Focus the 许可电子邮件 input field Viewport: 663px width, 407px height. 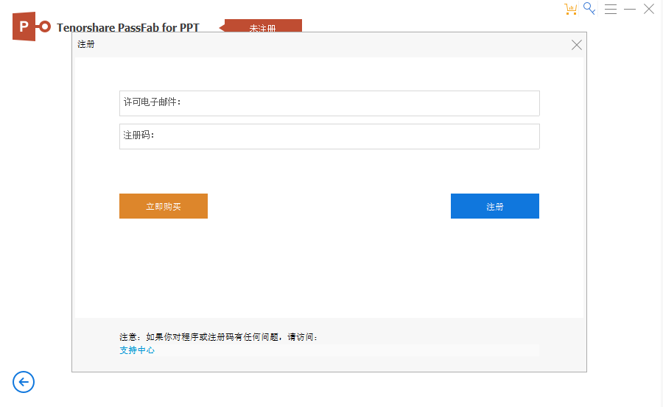(359, 103)
